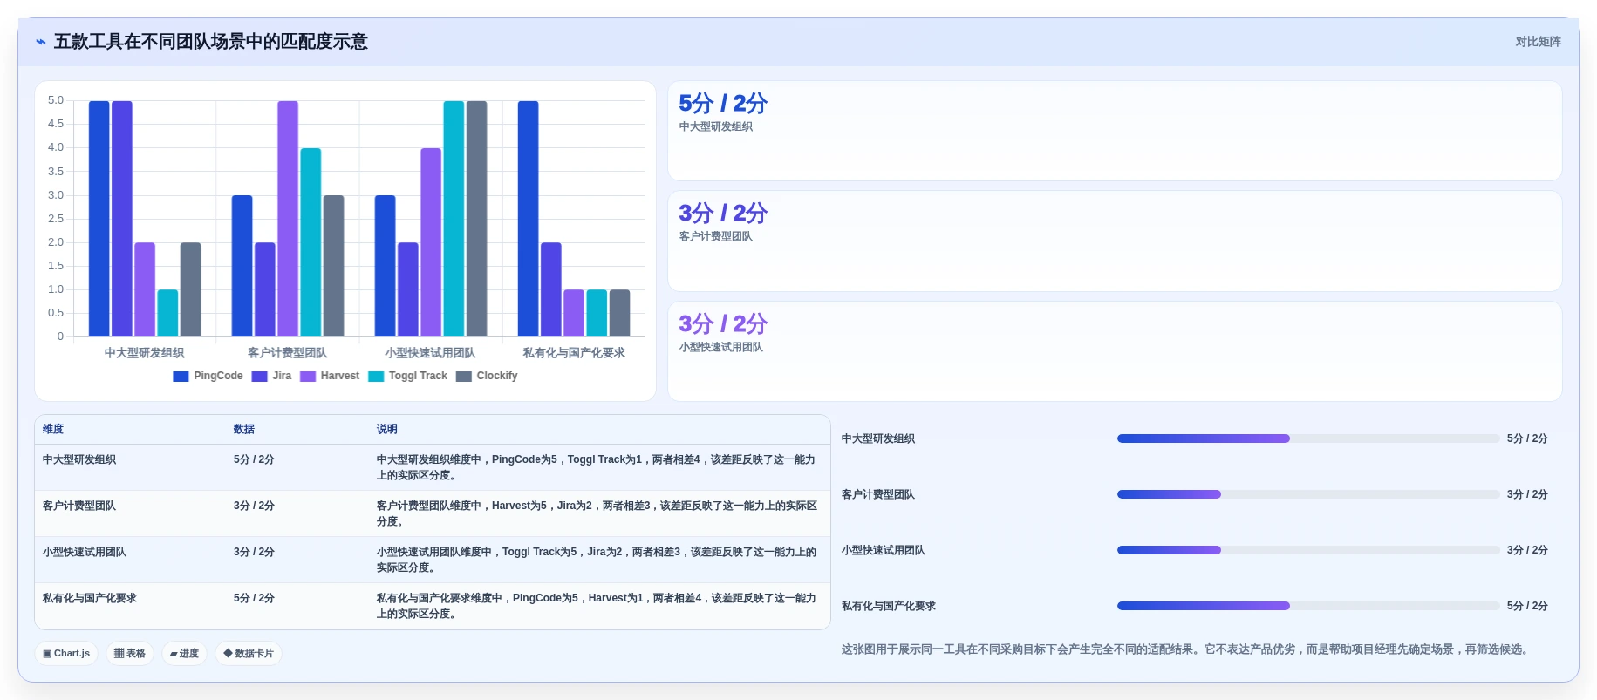1597x700 pixels.
Task: Select the 中大型研发组织 table row name
Action: coord(79,459)
